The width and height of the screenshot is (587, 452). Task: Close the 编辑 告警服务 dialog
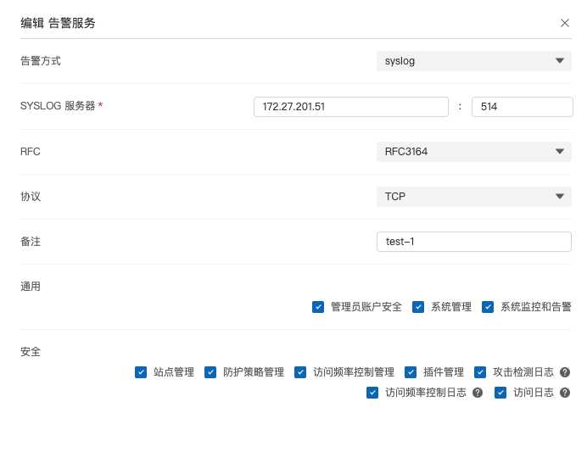(565, 23)
